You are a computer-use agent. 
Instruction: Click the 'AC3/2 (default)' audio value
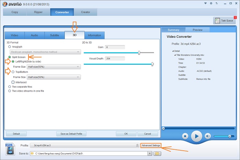pos(204,71)
